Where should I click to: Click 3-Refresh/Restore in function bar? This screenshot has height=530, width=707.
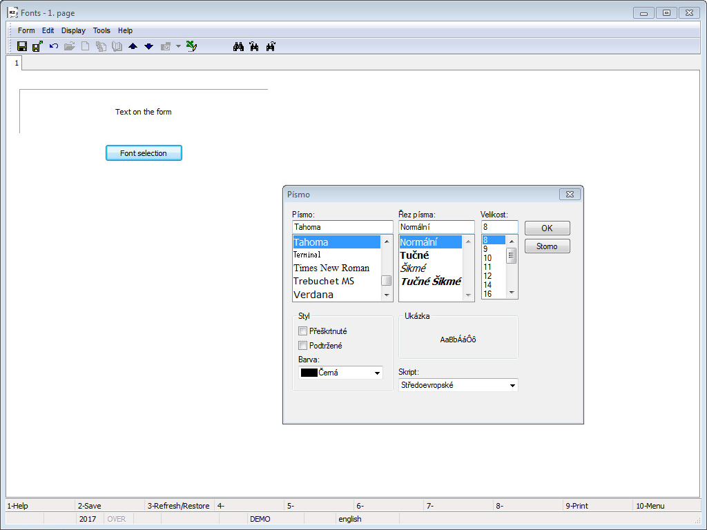coord(179,506)
